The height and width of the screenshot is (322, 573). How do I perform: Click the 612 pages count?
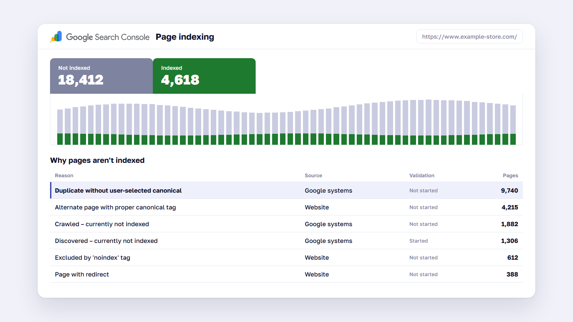[x=513, y=258]
